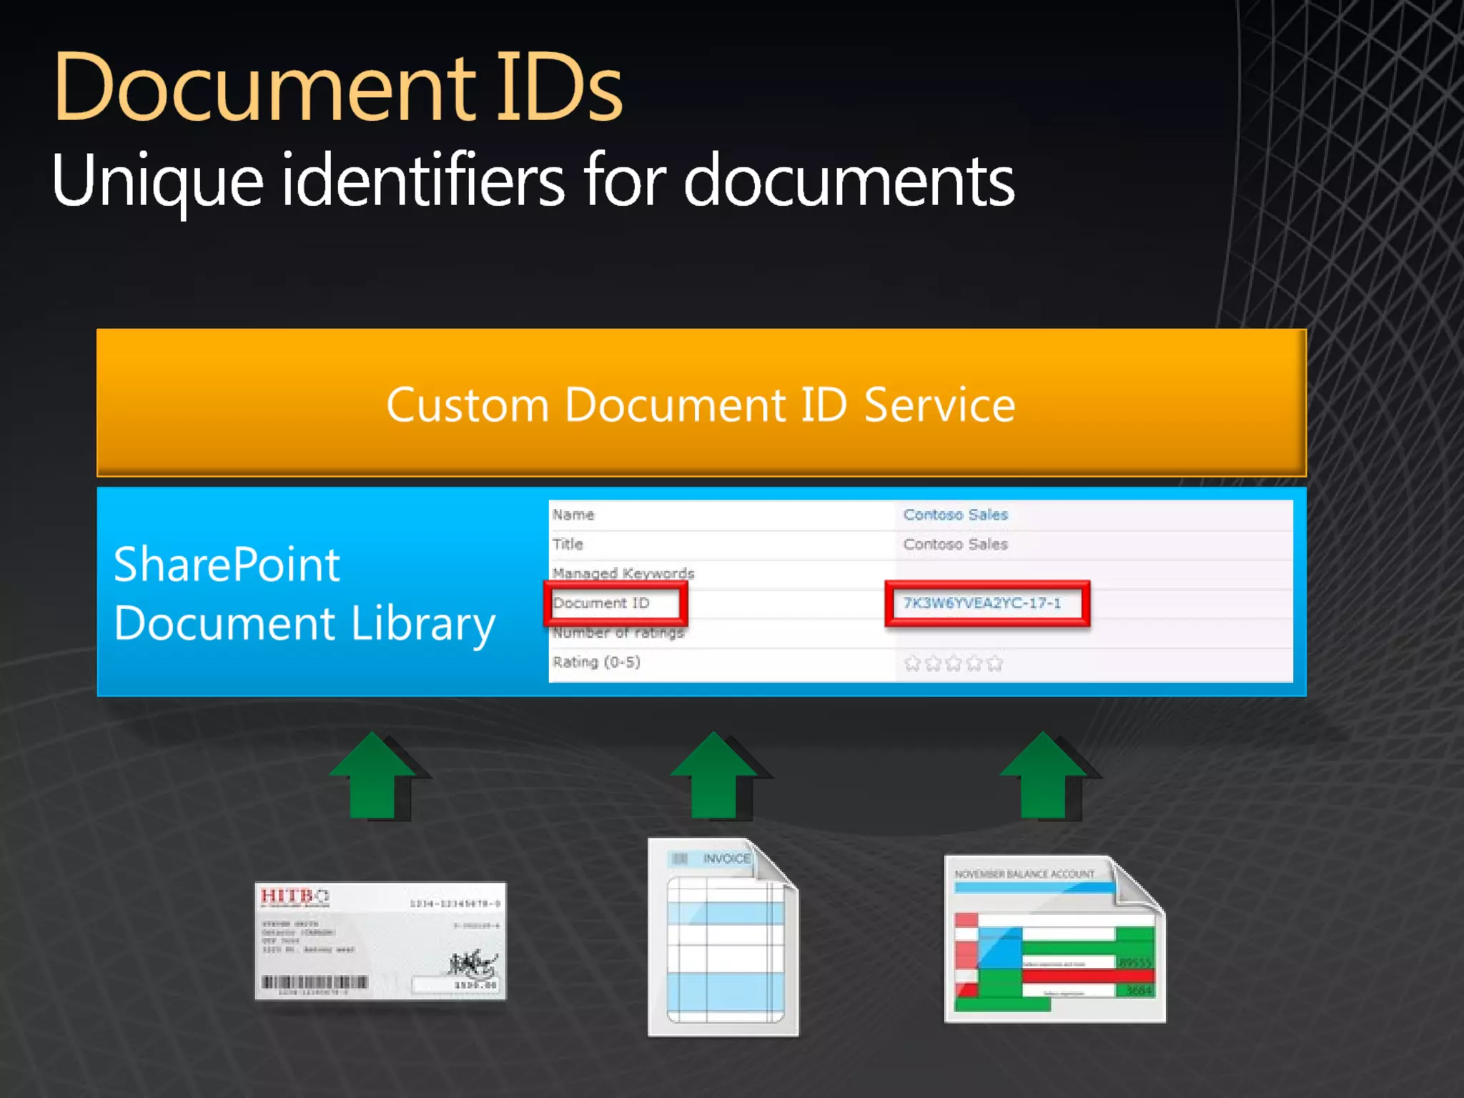The width and height of the screenshot is (1464, 1098).
Task: Click the five-star rating icons
Action: coord(953,663)
